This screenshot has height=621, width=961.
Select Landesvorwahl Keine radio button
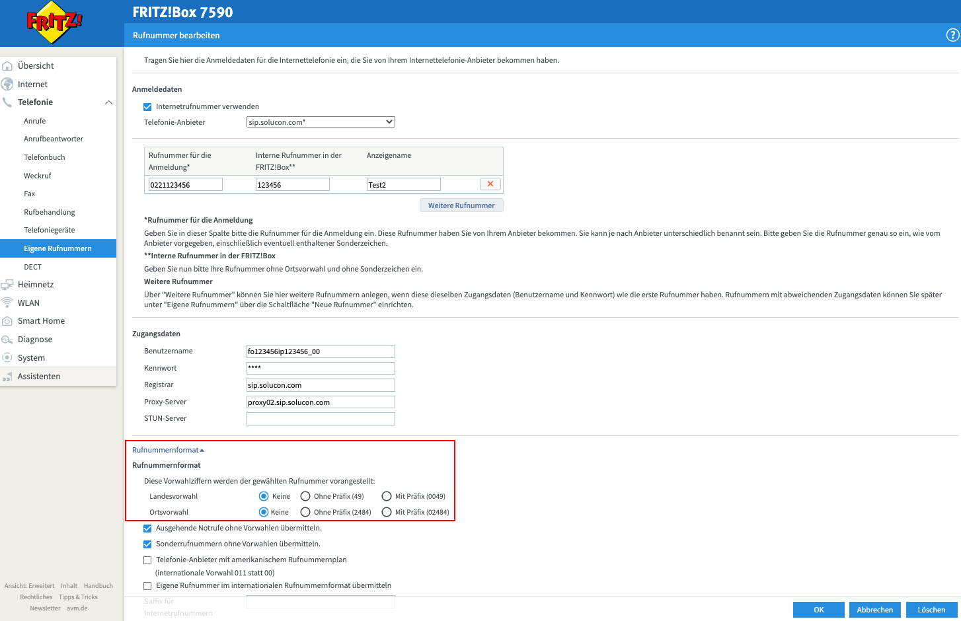264,496
